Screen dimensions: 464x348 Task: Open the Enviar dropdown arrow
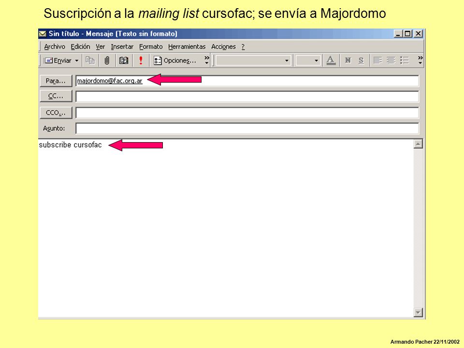pos(77,61)
